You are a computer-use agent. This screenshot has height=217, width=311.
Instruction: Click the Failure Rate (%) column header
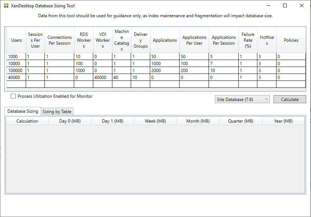coord(248,40)
